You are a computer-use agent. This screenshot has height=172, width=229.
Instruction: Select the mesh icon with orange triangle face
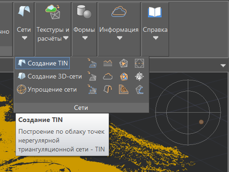[124, 63]
